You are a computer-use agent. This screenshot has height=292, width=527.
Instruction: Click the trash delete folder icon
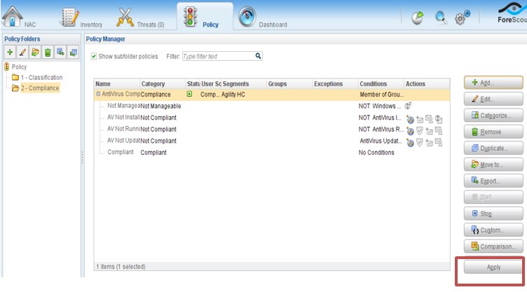pyautogui.click(x=48, y=52)
